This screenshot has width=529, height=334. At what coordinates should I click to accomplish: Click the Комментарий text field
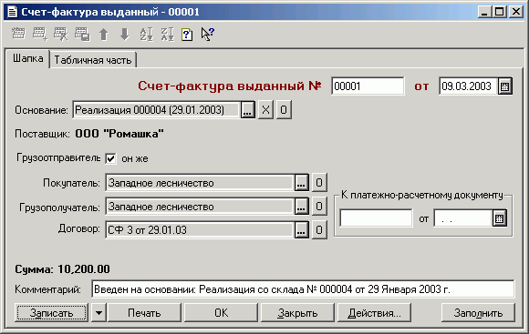pyautogui.click(x=303, y=288)
